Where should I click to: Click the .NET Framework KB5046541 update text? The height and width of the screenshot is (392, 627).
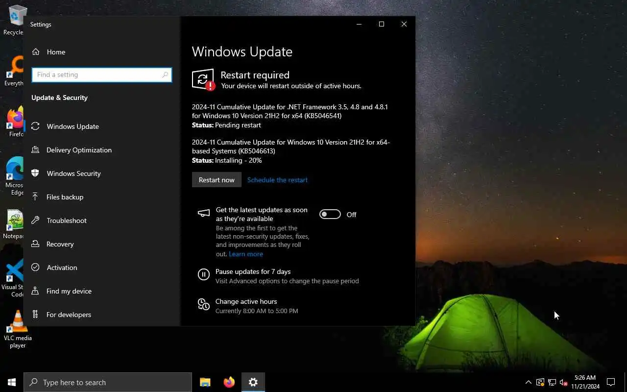pyautogui.click(x=289, y=111)
